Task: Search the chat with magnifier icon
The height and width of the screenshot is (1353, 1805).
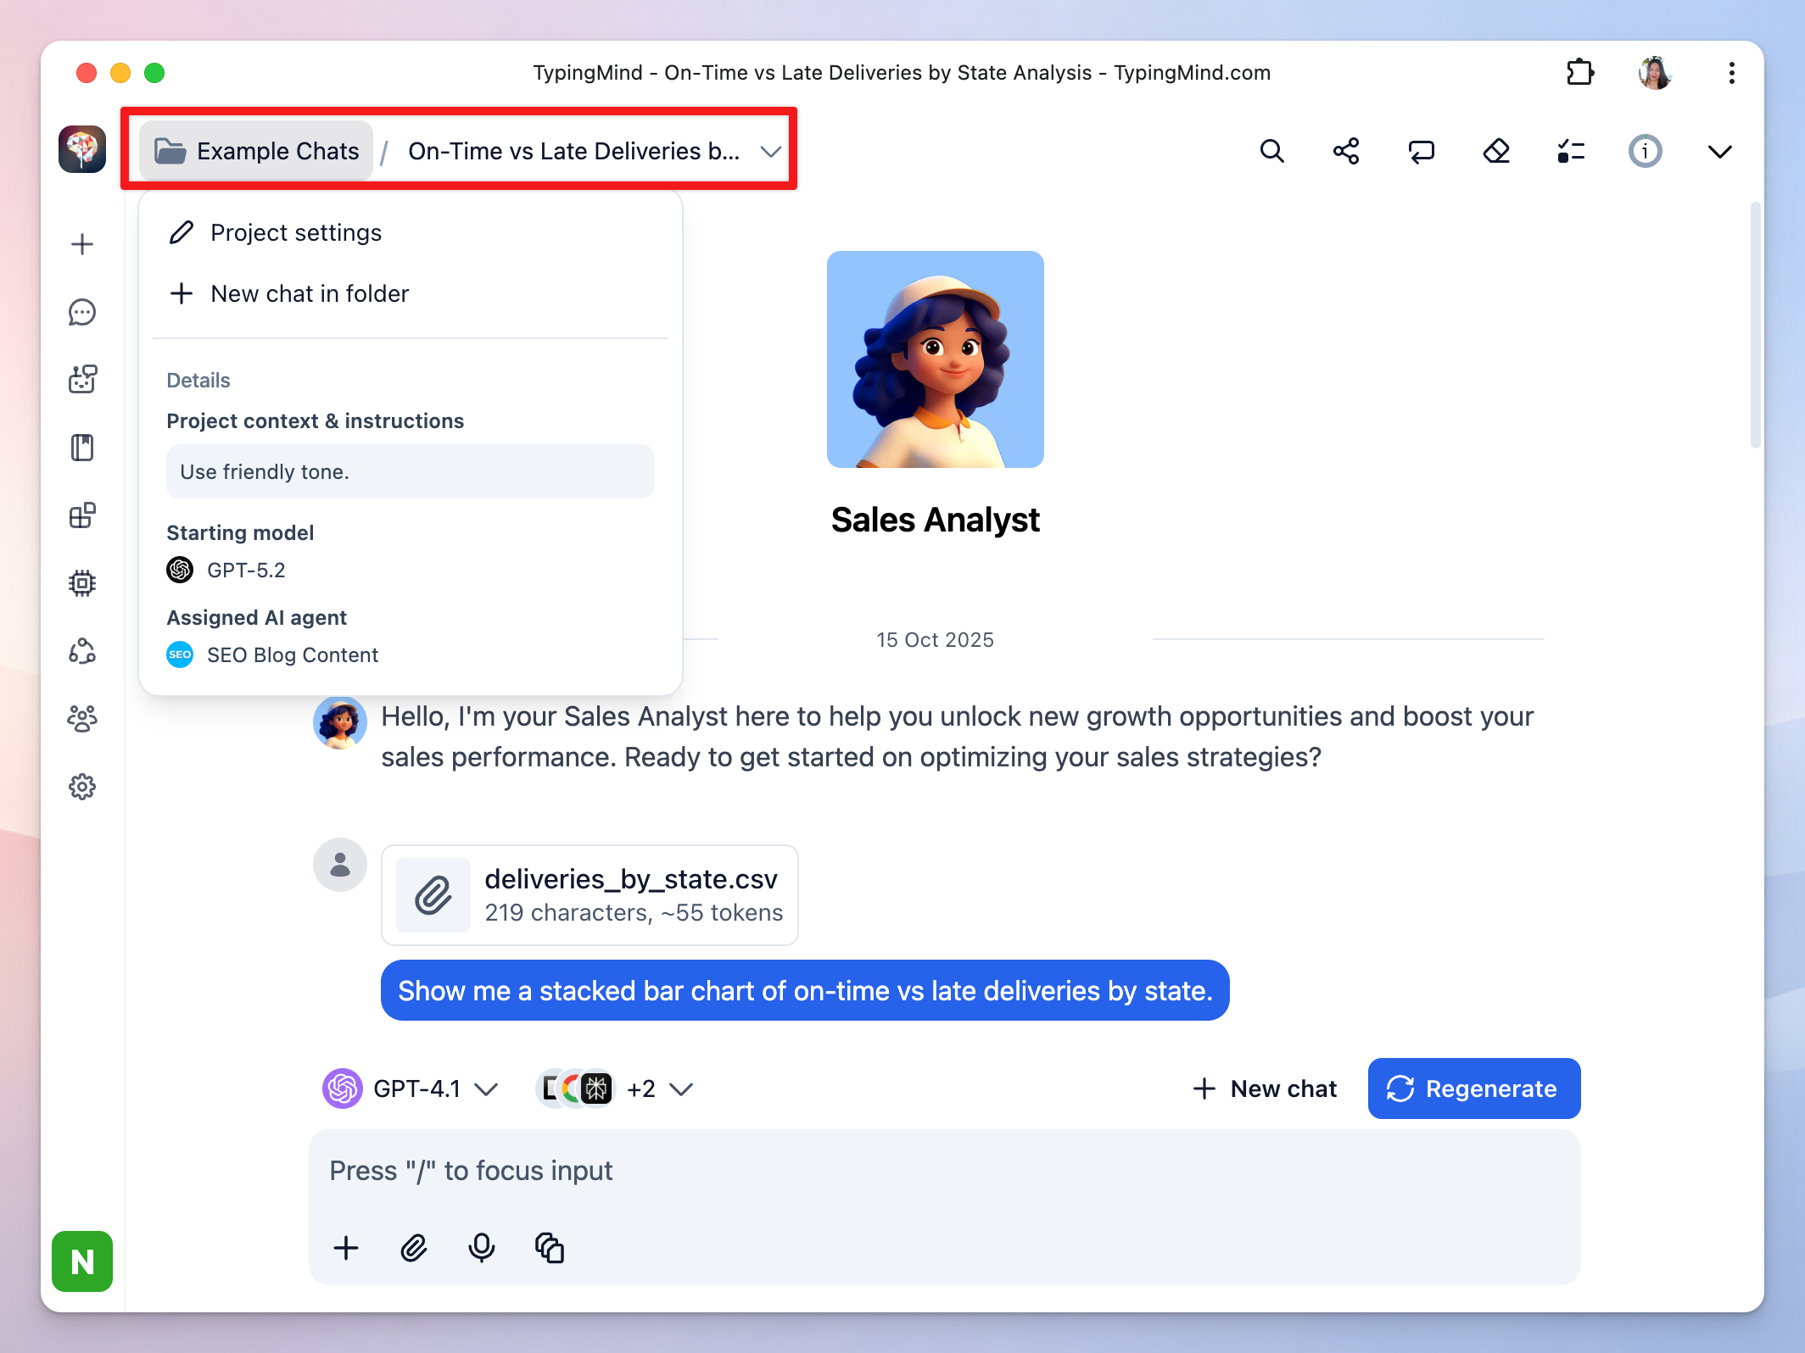Action: pos(1271,152)
